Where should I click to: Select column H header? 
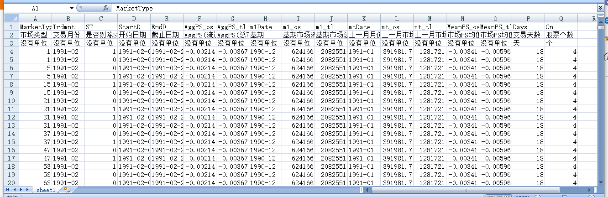click(265, 19)
